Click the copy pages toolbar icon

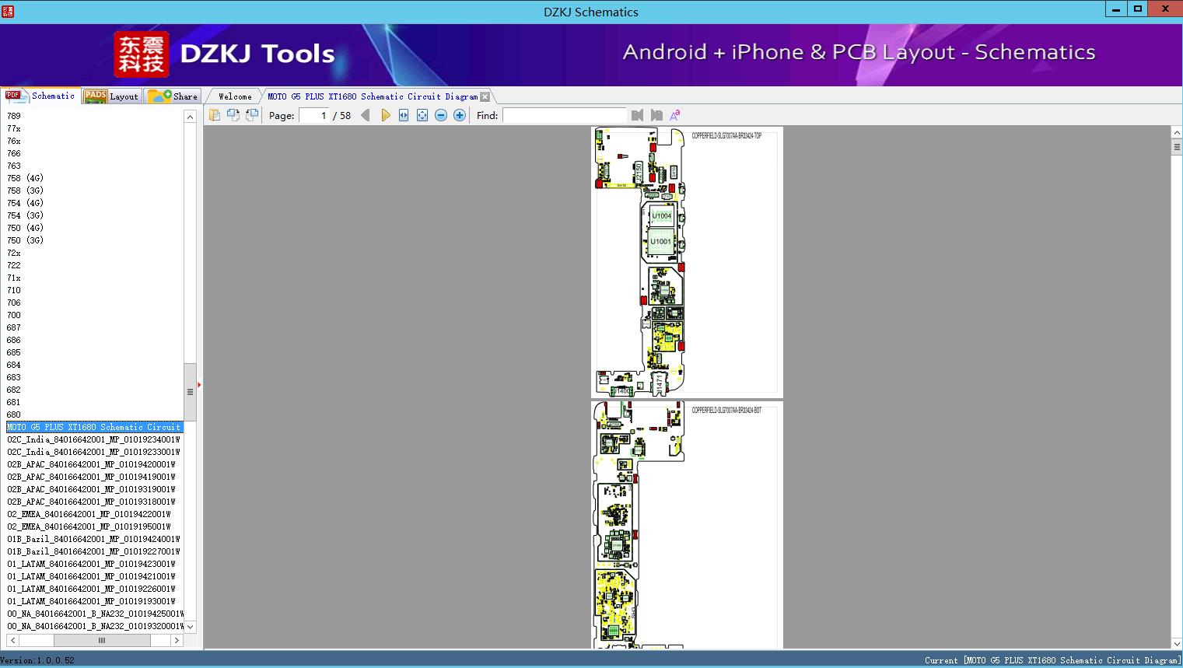pos(215,115)
